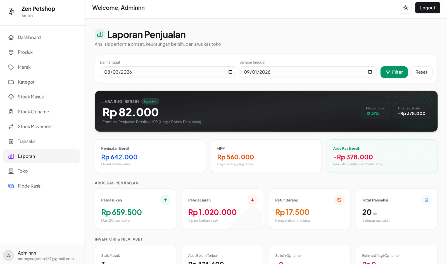Image resolution: width=447 pixels, height=264 pixels.
Task: Apply the date range with Filter button
Action: tap(394, 72)
